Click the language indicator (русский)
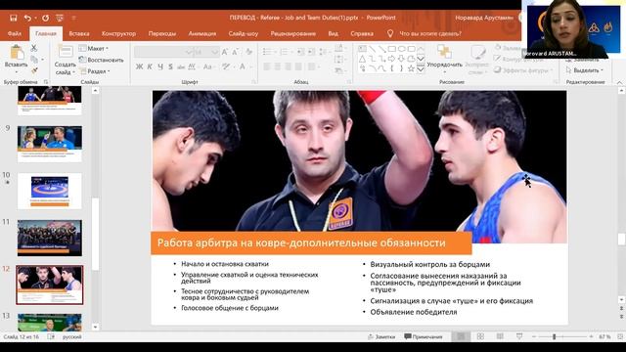This screenshot has height=352, width=626. pyautogui.click(x=71, y=336)
